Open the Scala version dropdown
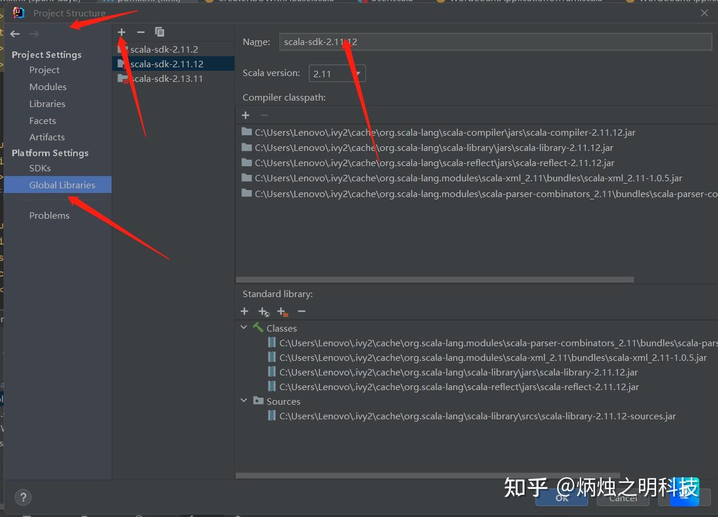 (357, 73)
